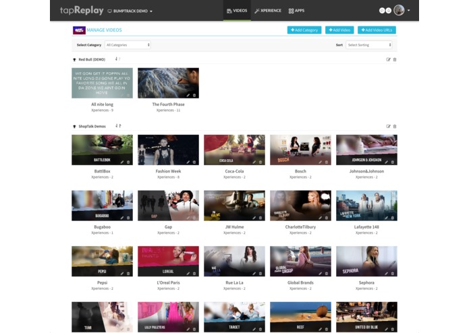Move the ShopTalk Demos category down

(116, 126)
